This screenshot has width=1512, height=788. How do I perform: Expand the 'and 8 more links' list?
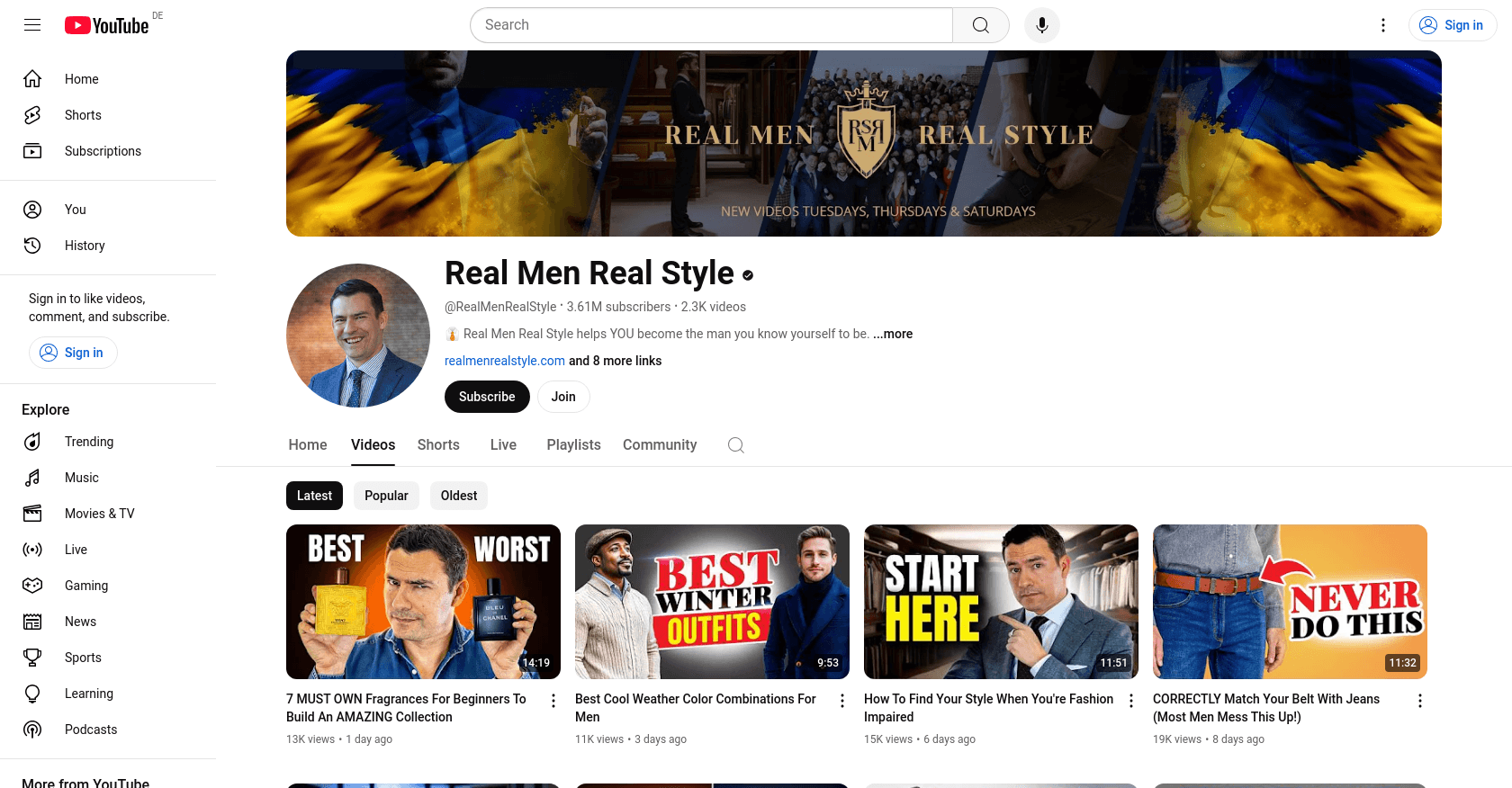click(615, 361)
